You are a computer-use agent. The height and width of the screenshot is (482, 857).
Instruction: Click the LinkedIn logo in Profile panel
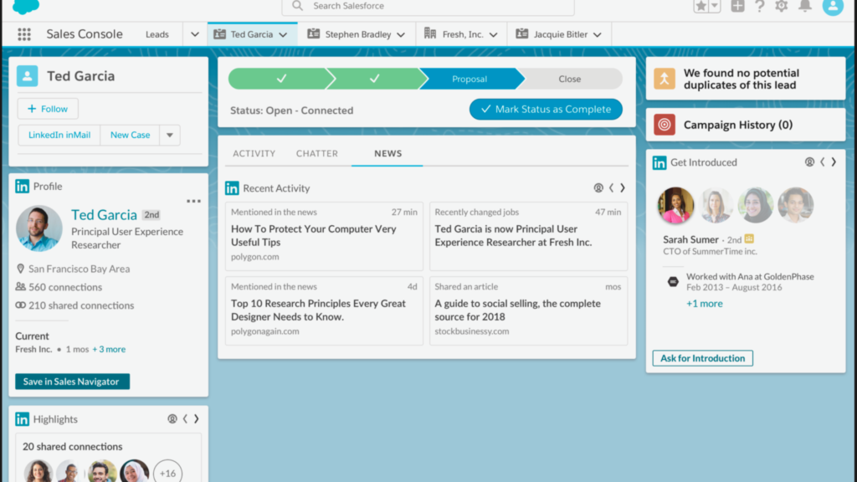tap(23, 187)
